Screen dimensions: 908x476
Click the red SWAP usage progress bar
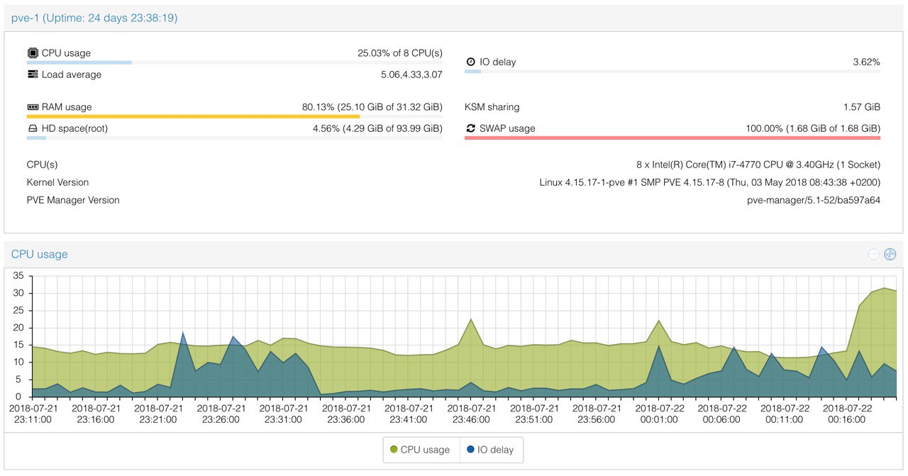click(672, 138)
